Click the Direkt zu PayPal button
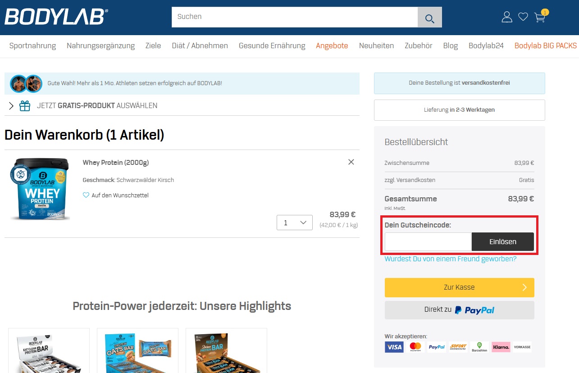The width and height of the screenshot is (579, 373). (460, 310)
